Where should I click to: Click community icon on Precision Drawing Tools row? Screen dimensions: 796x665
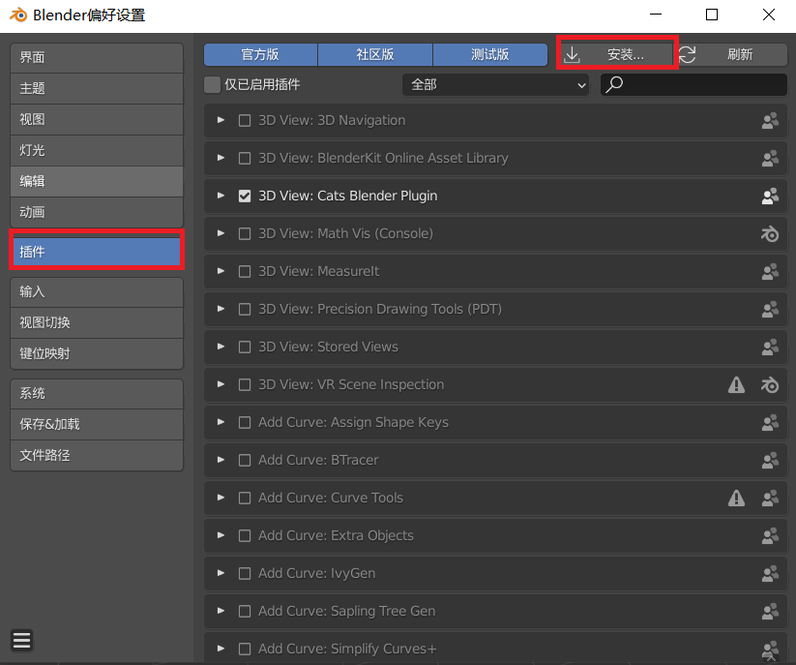[x=770, y=310]
